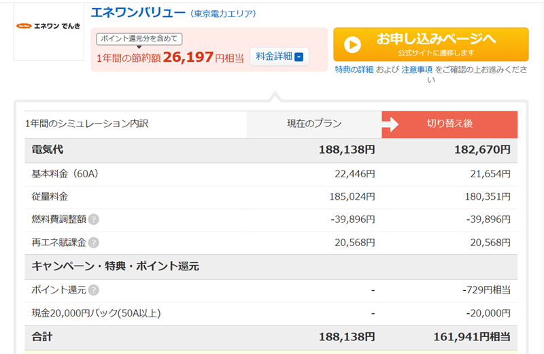Click the 再エネ賦課金 row label
The image size is (544, 354).
58,243
